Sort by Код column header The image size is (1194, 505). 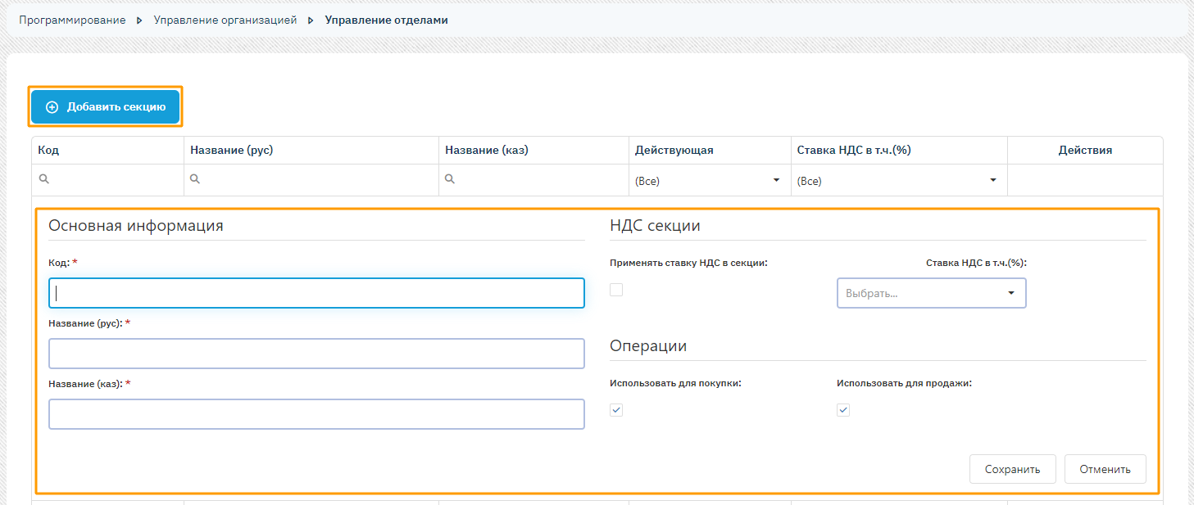[107, 151]
